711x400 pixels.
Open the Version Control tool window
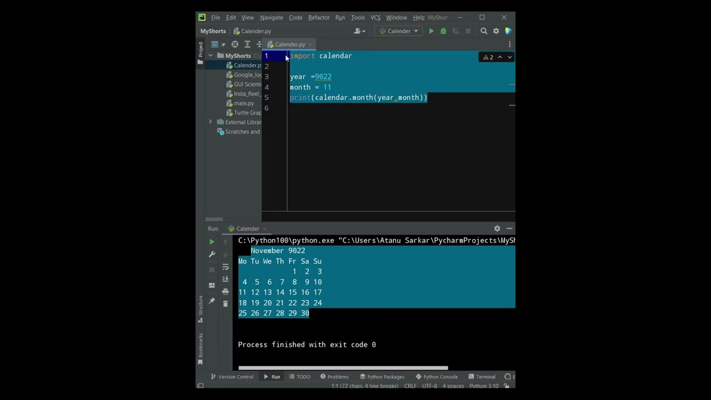(232, 377)
